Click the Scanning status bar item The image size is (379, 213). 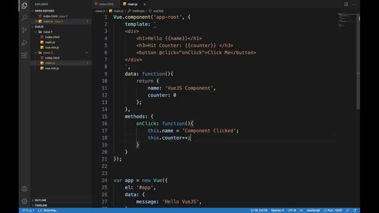tap(47, 211)
